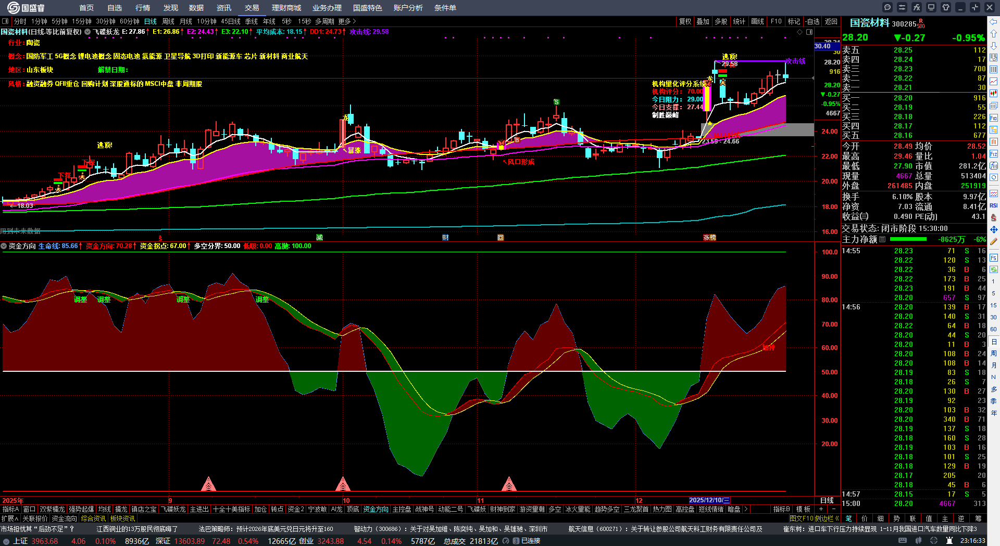Switch to the 周线 period tab
This screenshot has height=546, width=1000.
click(168, 21)
